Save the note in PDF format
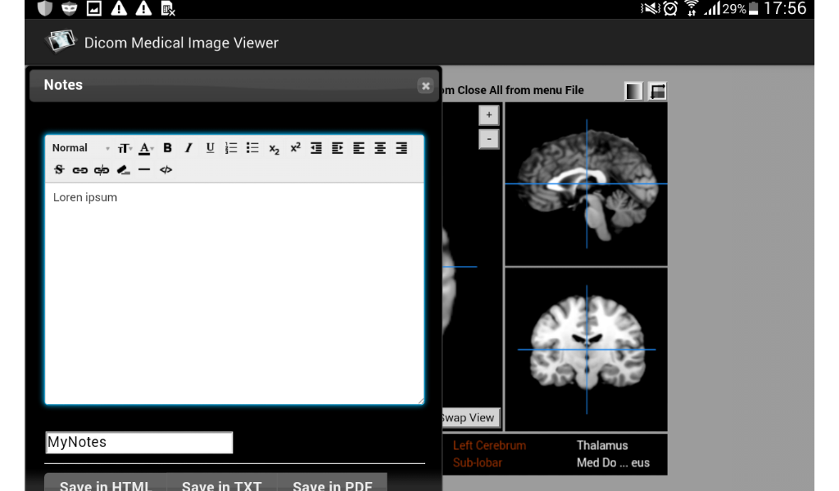 [x=332, y=484]
